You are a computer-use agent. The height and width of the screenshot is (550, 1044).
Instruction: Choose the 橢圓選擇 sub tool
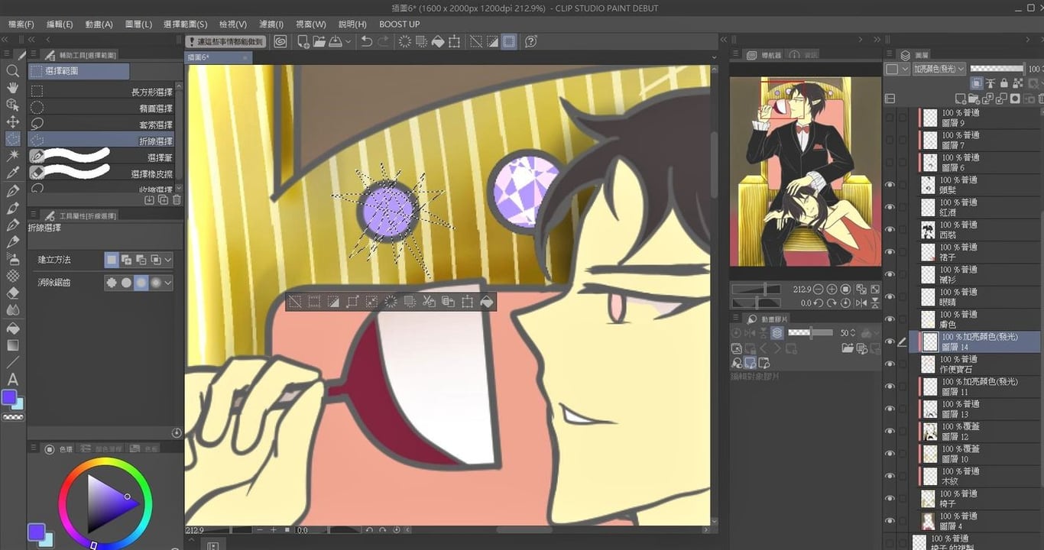coord(102,108)
